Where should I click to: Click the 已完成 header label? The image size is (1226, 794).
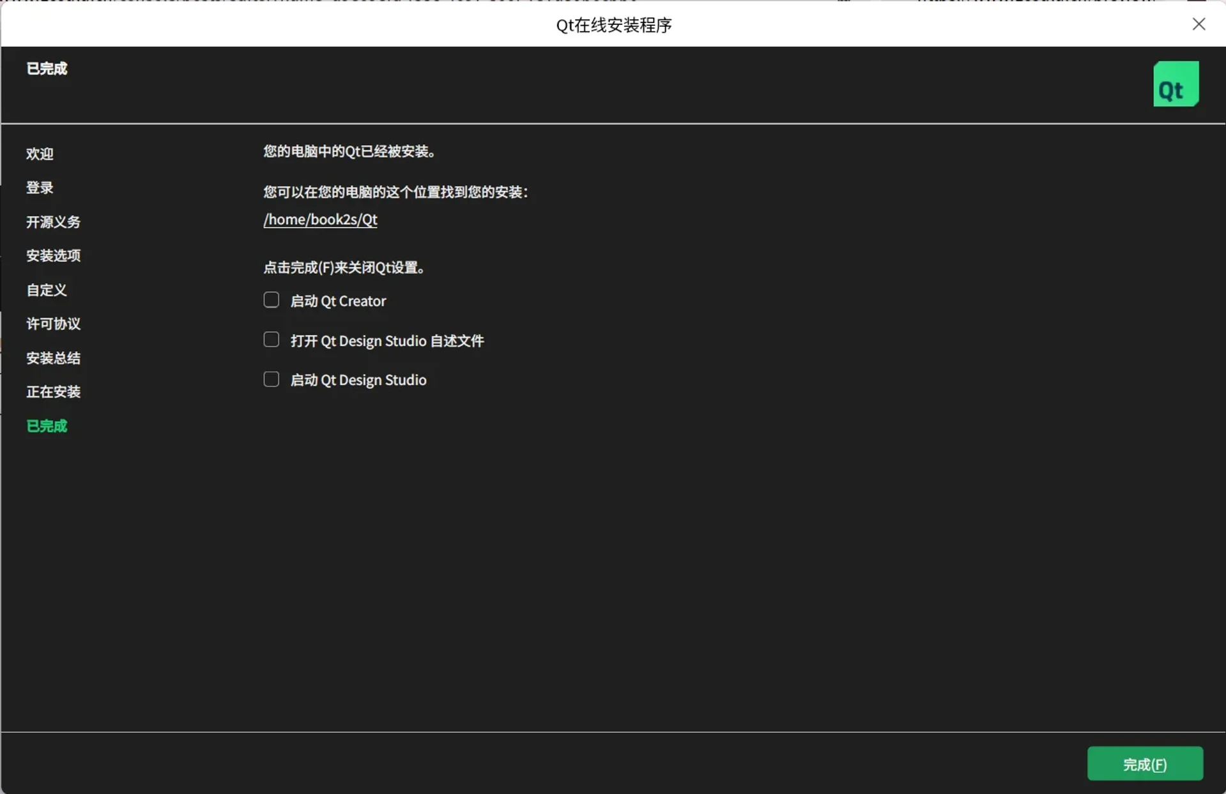(46, 68)
